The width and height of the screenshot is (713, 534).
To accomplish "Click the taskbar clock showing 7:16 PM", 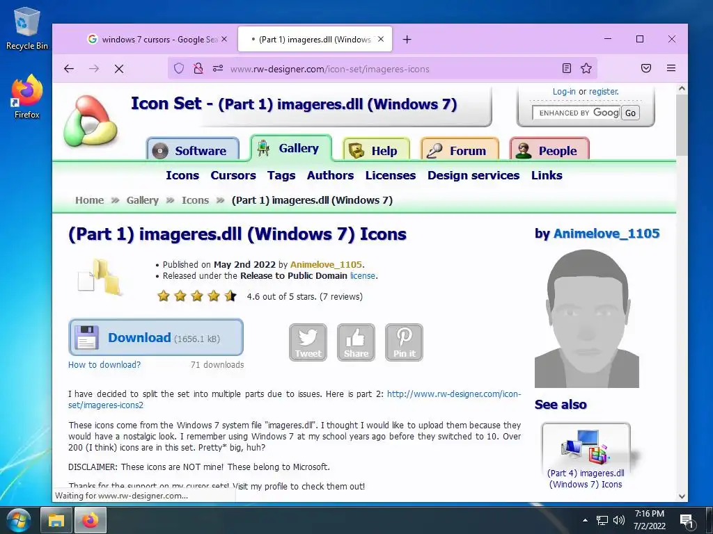I will [650, 520].
